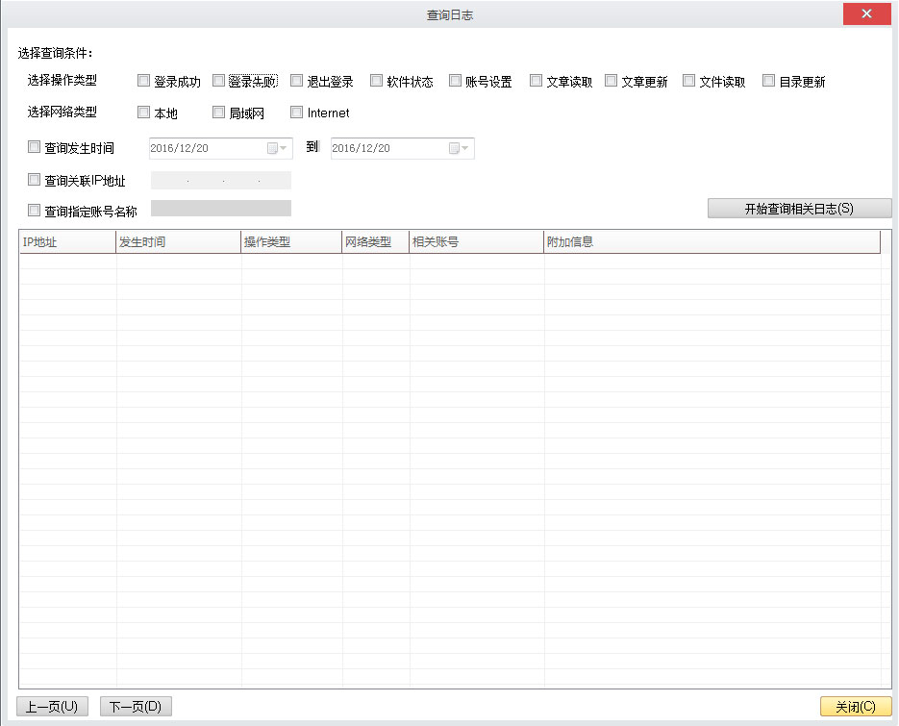This screenshot has height=726, width=899.
Task: Enable the 登录成功 checkbox
Action: pyautogui.click(x=144, y=82)
